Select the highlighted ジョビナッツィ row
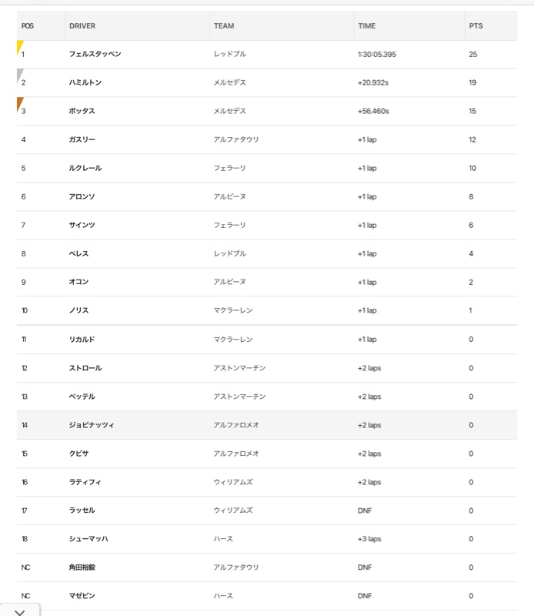 266,425
